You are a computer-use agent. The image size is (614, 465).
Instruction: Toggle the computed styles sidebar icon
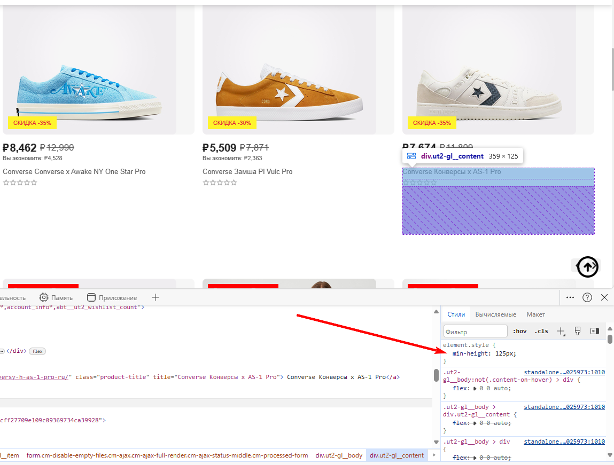click(x=594, y=331)
